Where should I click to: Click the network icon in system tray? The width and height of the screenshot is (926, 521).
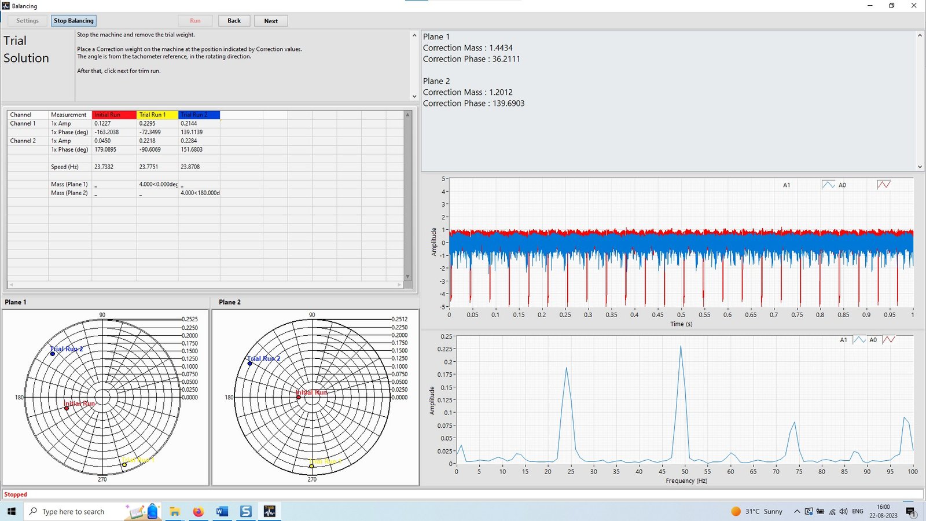(x=832, y=511)
